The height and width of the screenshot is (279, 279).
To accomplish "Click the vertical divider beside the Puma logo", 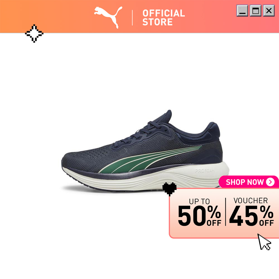I will click(x=132, y=18).
